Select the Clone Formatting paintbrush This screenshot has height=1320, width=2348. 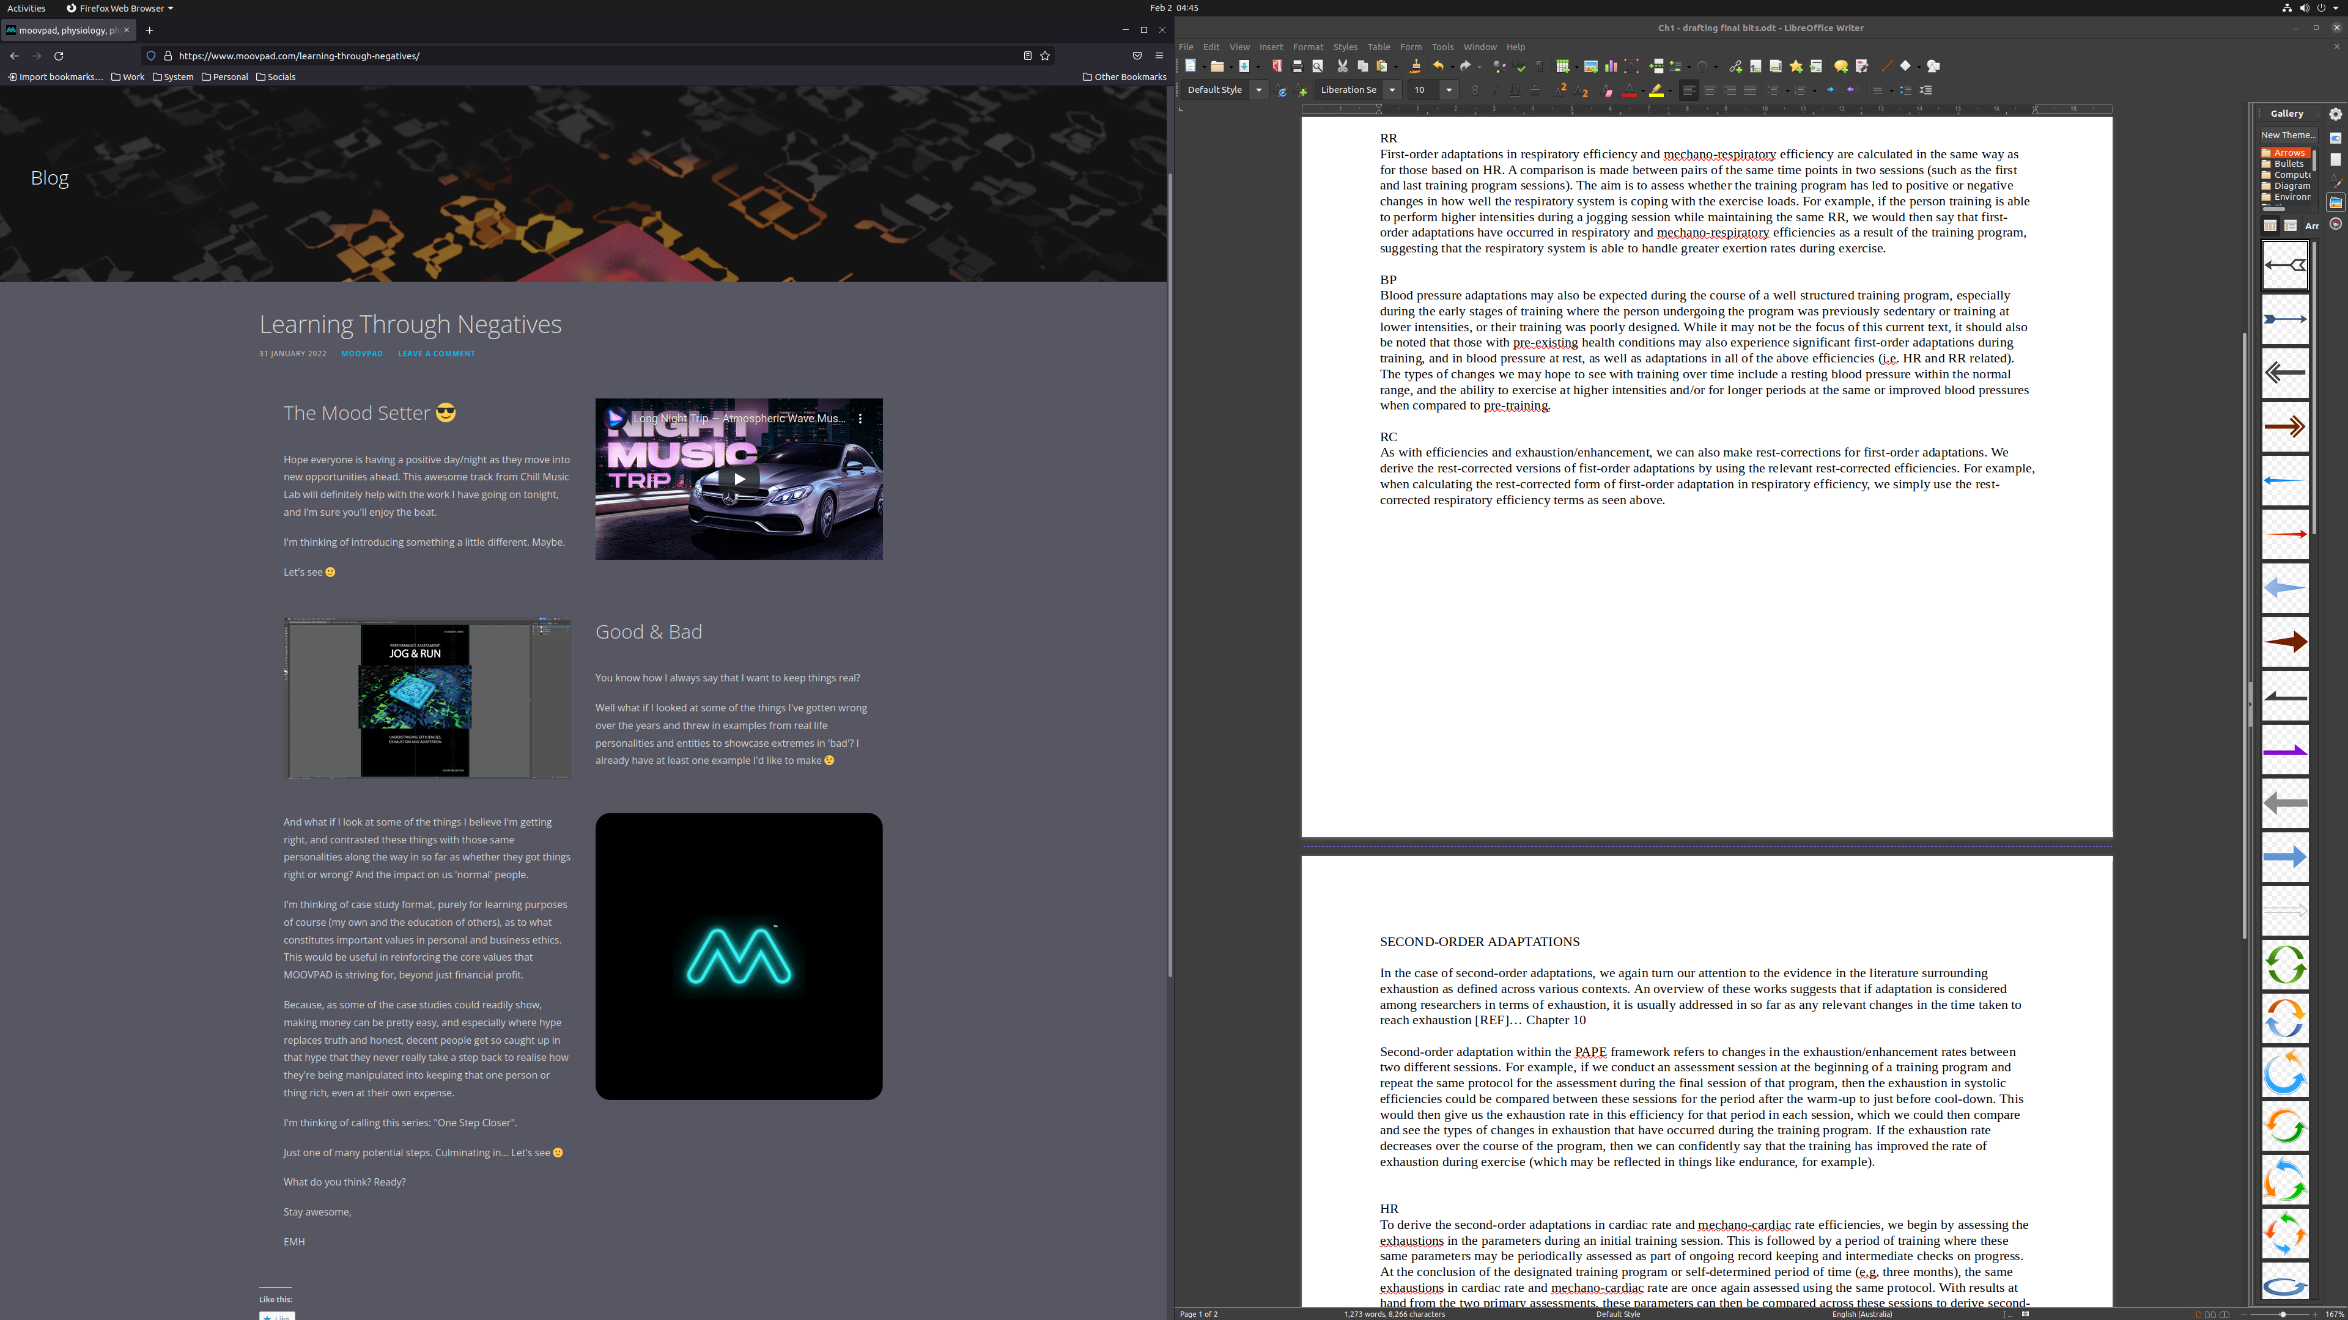[x=1416, y=67]
